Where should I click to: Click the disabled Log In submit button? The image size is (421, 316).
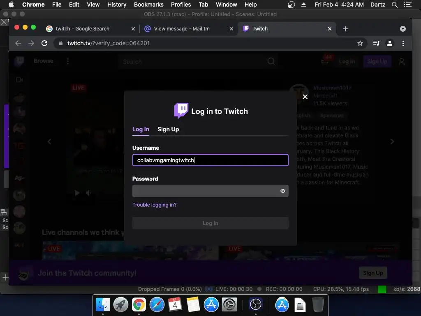click(210, 223)
